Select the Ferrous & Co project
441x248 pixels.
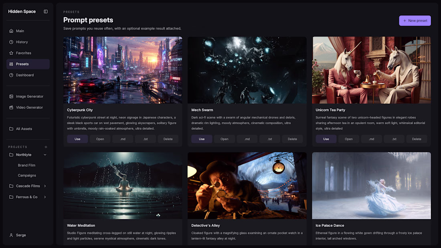[x=26, y=197]
